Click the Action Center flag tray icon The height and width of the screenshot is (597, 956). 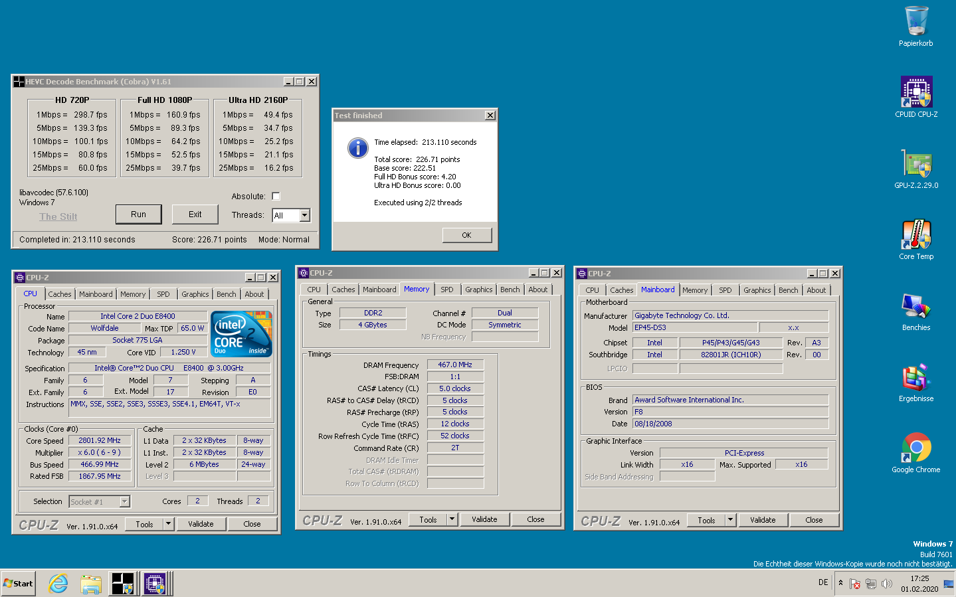tap(855, 584)
